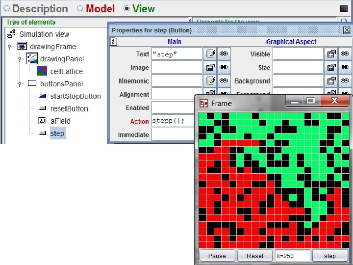Viewport: 353px width, 265px height.
Task: Click the Tree of elements heading
Action: [x=31, y=22]
